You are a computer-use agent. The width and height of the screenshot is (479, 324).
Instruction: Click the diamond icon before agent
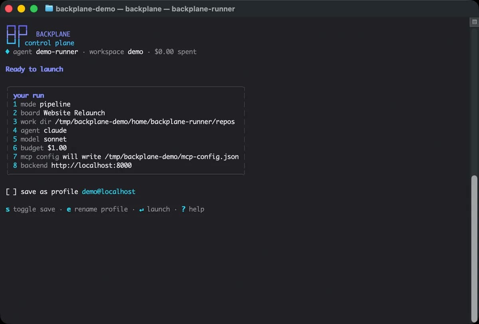(x=8, y=52)
